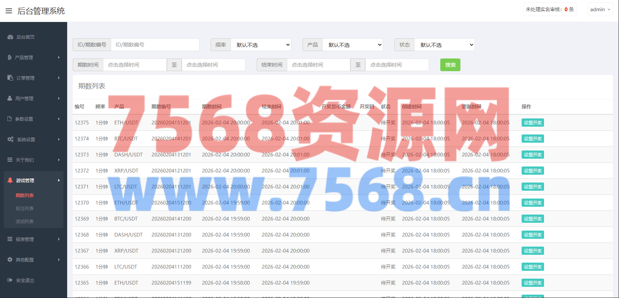
Task: Click the 用户管理 user icon
Action: tap(10, 98)
